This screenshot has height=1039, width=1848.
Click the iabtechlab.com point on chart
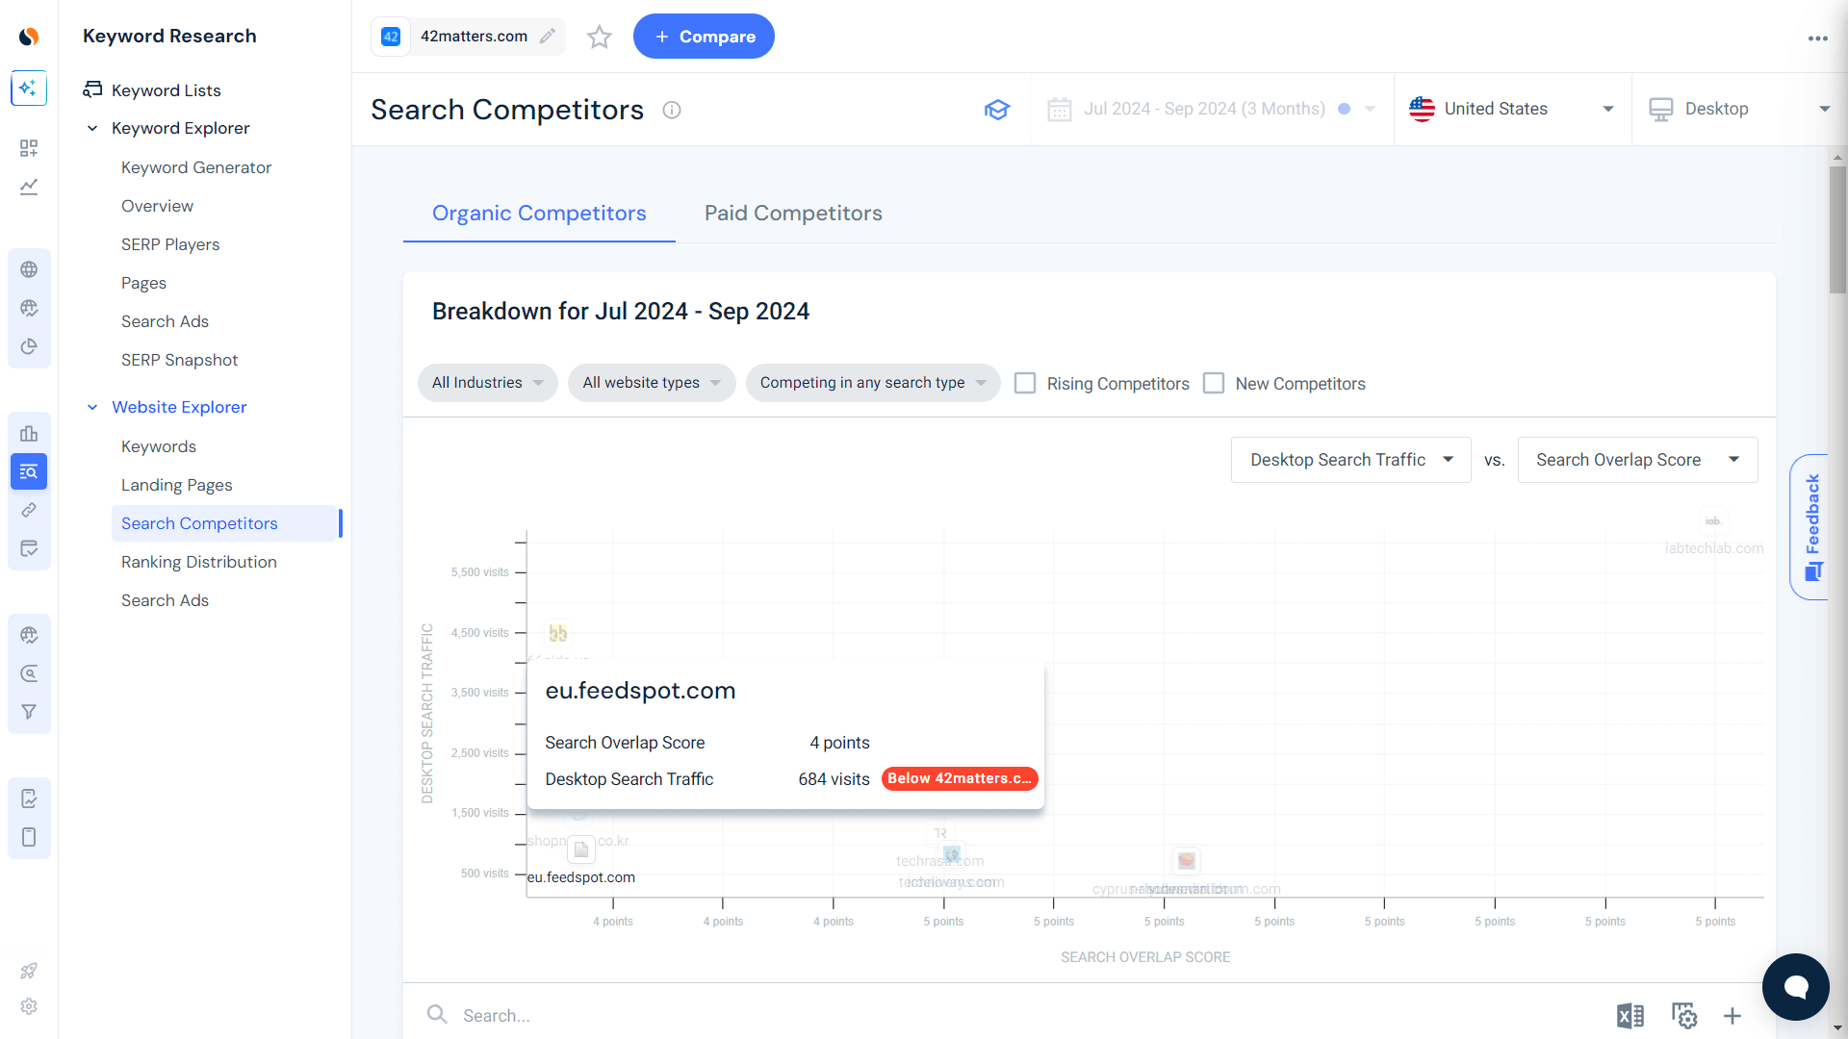1713,521
